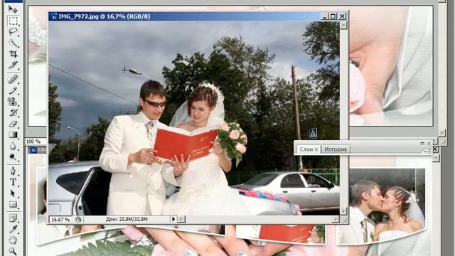Screen dimensions: 455x256
Task: Select the Pen tool
Action: (13, 171)
